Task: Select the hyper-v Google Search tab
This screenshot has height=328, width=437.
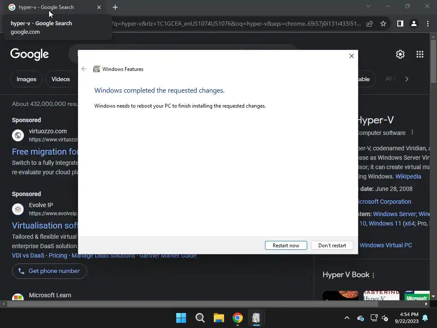Action: [55, 7]
